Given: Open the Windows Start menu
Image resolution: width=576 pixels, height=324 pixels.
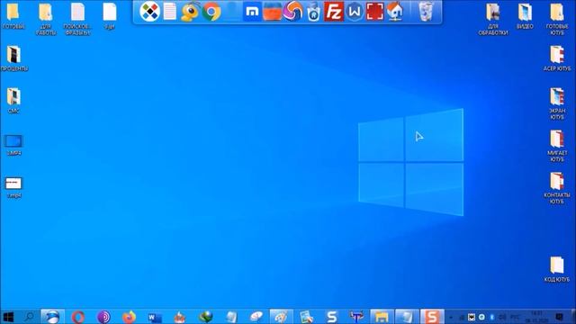Looking at the screenshot, I should tap(8, 317).
